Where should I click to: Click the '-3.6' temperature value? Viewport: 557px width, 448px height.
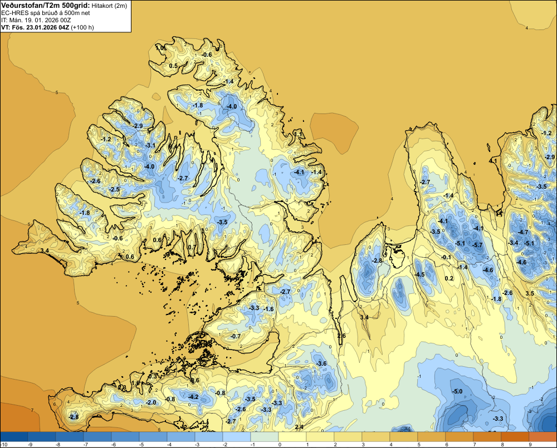321,364
